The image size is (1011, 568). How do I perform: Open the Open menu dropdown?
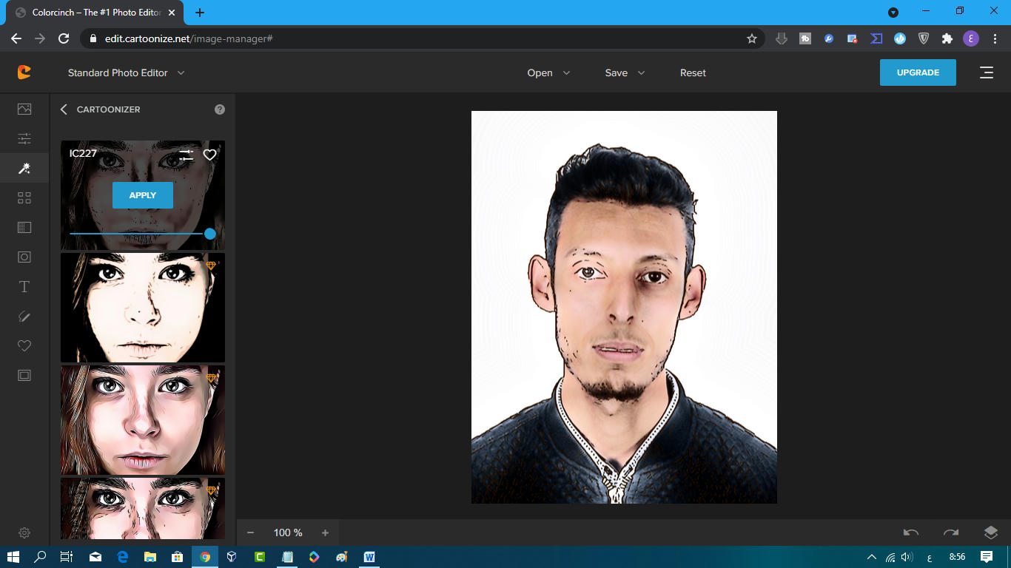pos(548,72)
